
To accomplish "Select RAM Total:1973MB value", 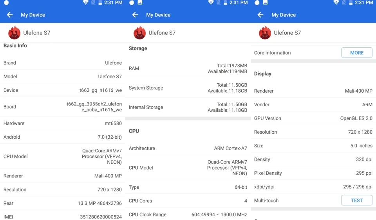I will pos(232,66).
